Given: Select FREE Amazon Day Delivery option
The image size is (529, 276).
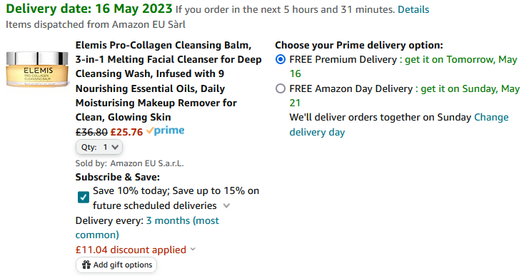Looking at the screenshot, I should [281, 88].
